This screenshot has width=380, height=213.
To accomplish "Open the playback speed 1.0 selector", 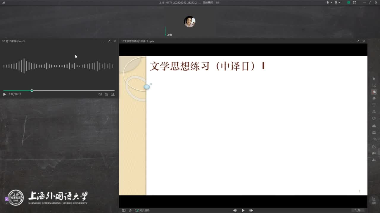I will pos(113,94).
